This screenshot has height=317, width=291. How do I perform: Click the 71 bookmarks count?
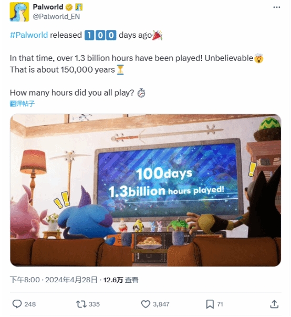tap(220, 304)
